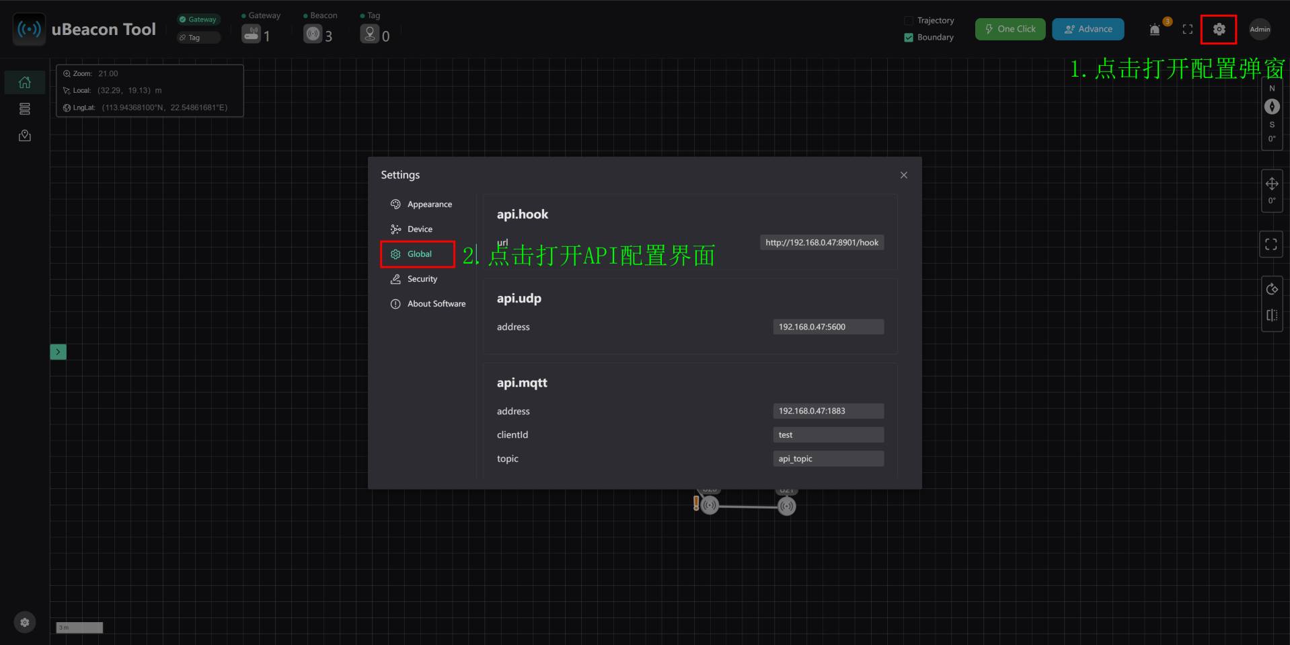Edit the api.udp address field

829,327
